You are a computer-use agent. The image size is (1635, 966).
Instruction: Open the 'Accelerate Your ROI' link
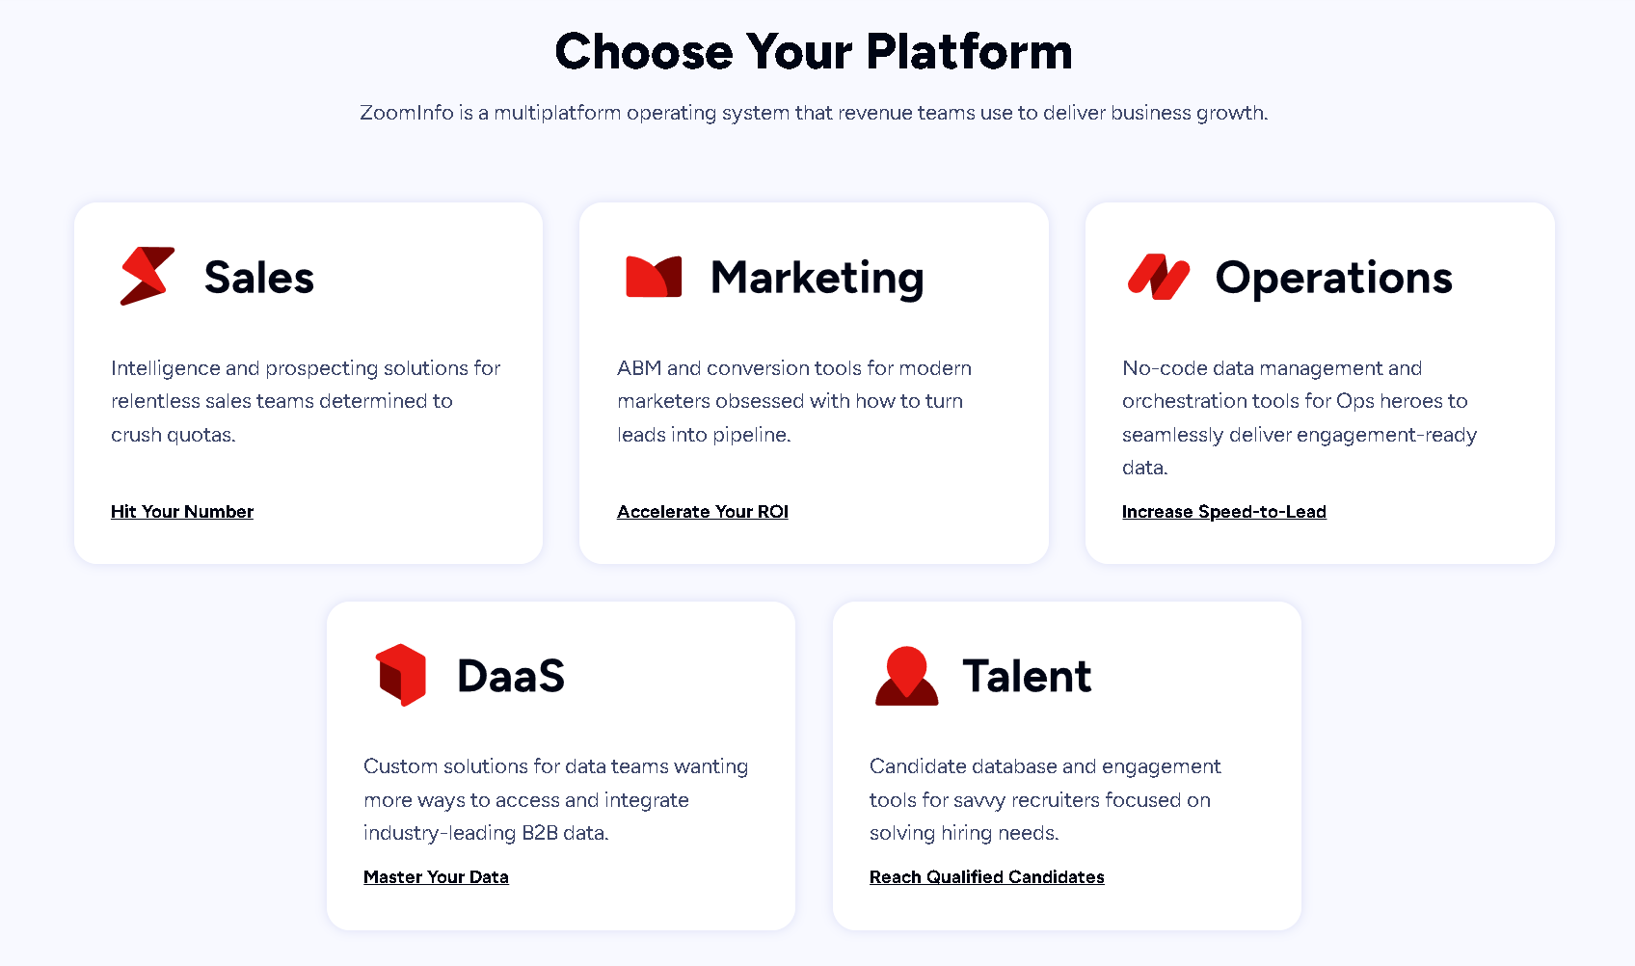[x=703, y=511]
